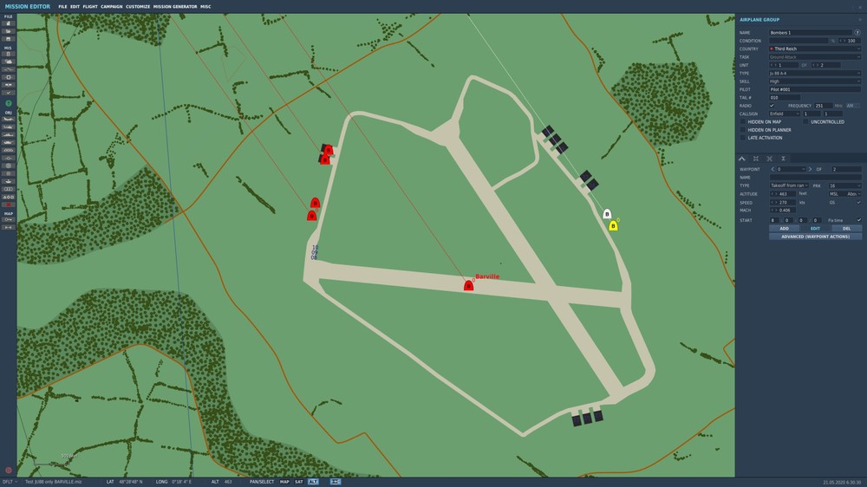Click the first icon under MAP section
867x487 pixels.
(9, 219)
